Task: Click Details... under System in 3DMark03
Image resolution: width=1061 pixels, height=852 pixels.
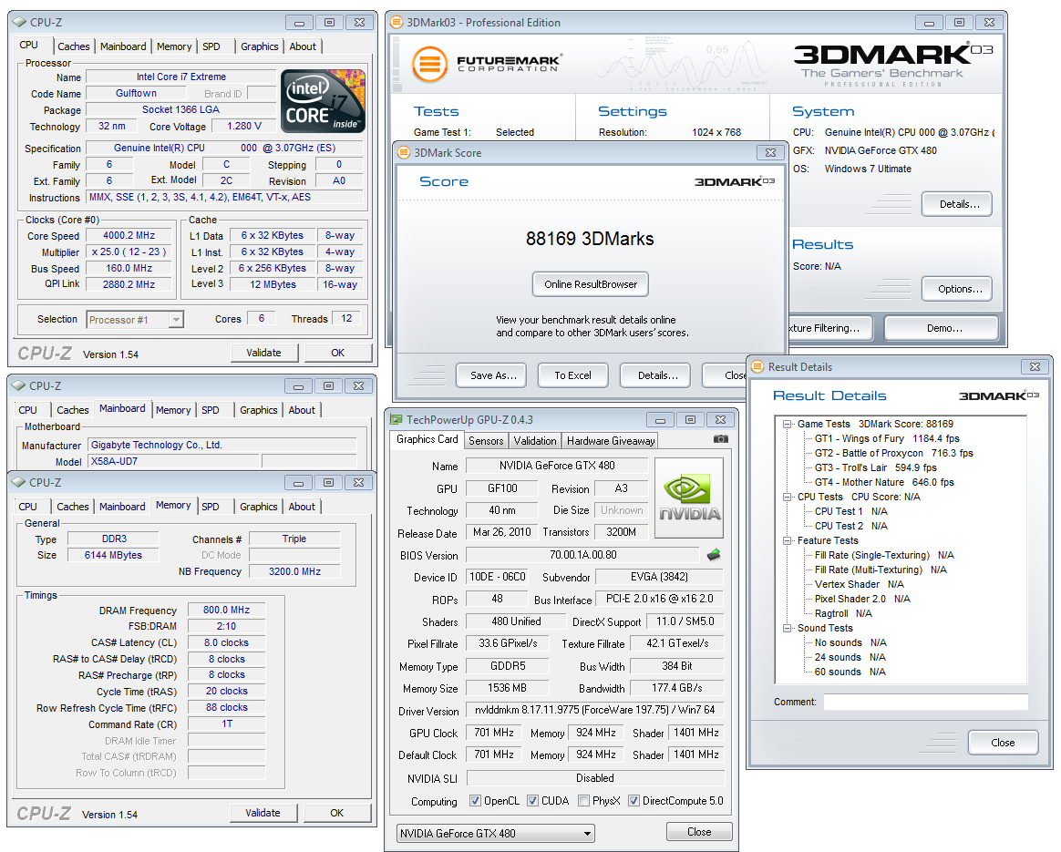Action: [957, 204]
